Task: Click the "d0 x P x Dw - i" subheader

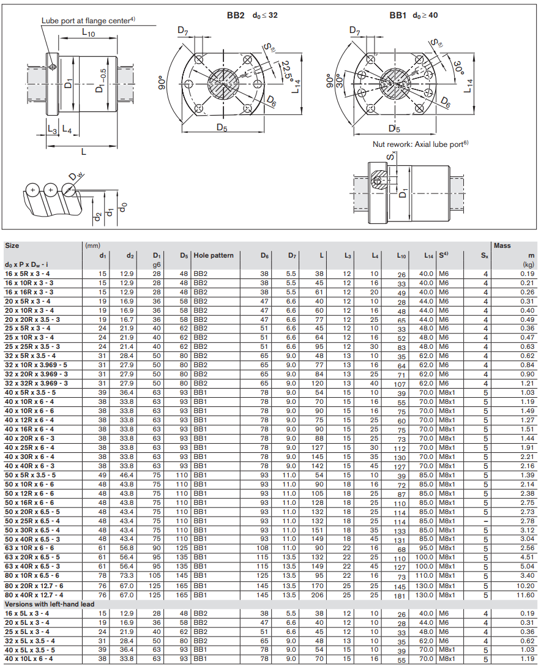Action: (x=26, y=264)
